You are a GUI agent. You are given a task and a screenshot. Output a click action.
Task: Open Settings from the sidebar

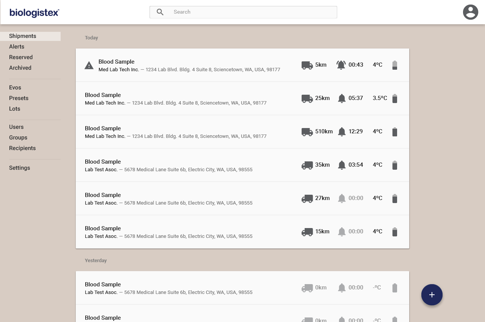coord(19,168)
